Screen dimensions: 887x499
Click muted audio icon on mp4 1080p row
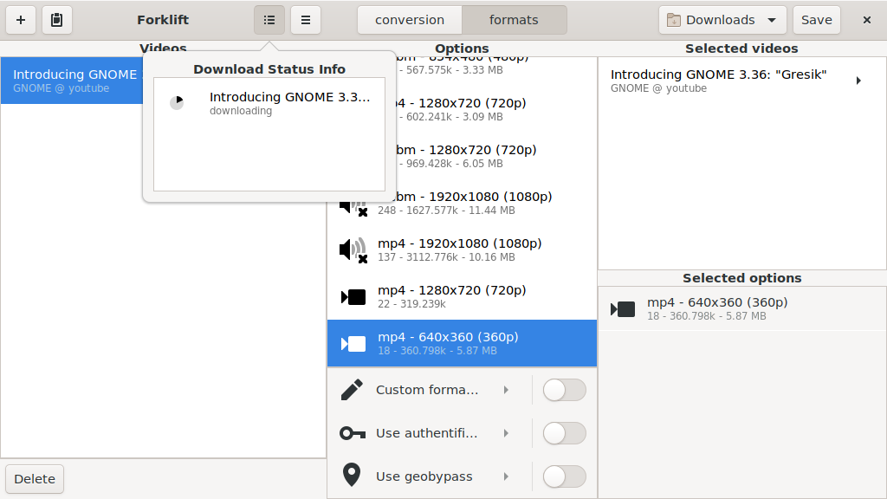353,249
